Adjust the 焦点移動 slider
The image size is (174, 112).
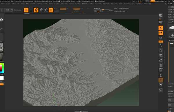[x=103, y=9]
